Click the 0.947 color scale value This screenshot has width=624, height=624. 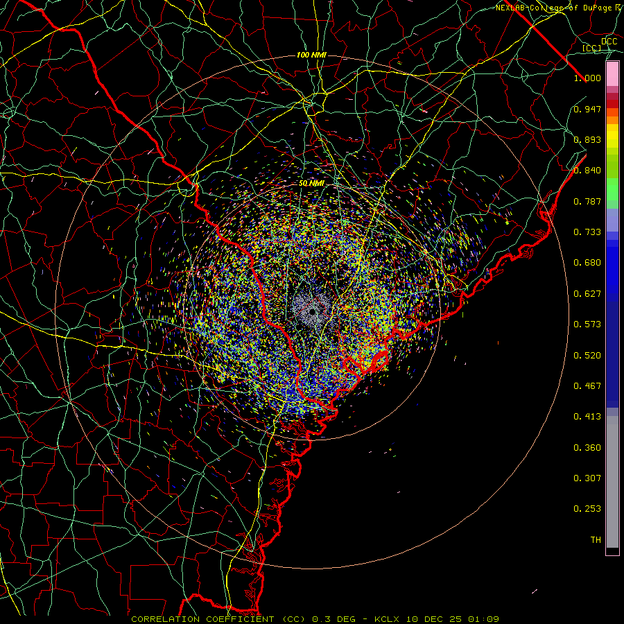(x=587, y=109)
